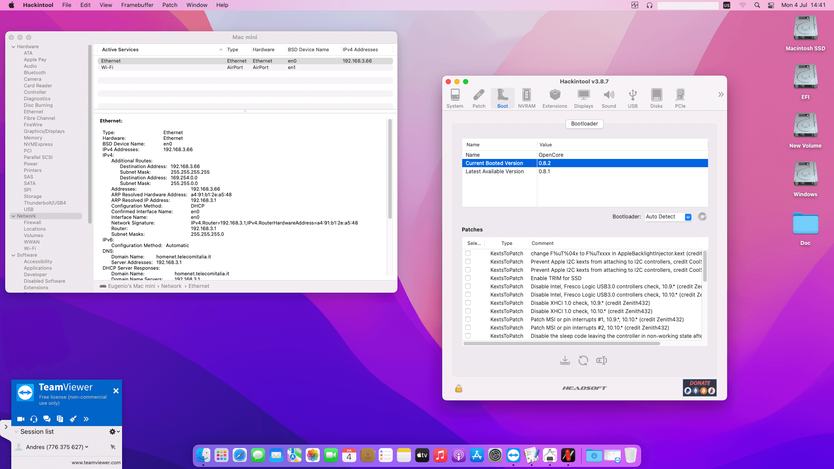The width and height of the screenshot is (834, 469).
Task: Open www.teamviewer.com link
Action: [96, 463]
